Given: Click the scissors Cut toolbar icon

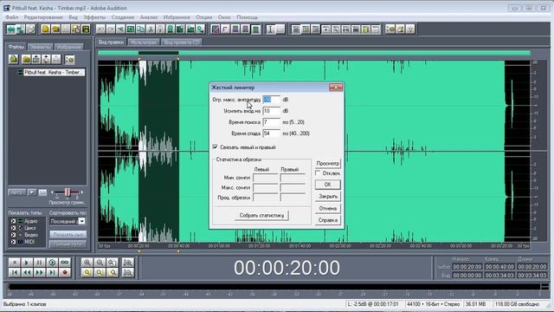Looking at the screenshot, I should pos(151,29).
